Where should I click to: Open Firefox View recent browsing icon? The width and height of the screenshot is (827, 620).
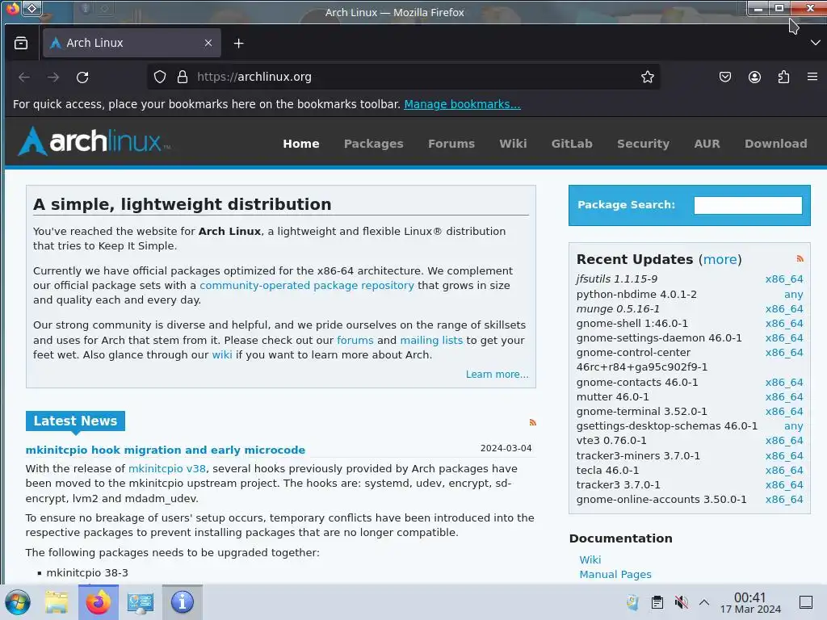[x=21, y=44]
